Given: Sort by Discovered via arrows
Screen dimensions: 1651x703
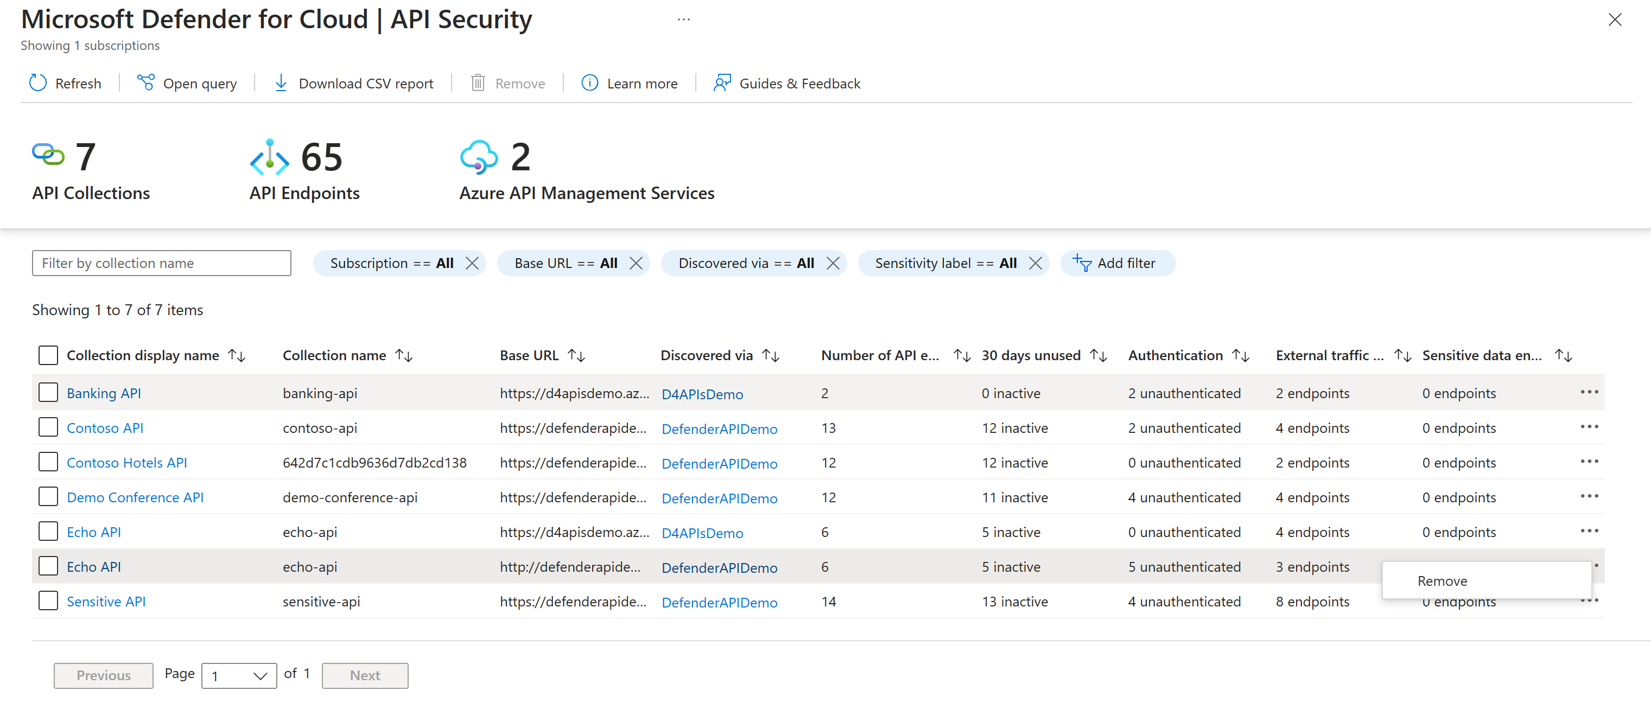Looking at the screenshot, I should (x=771, y=356).
